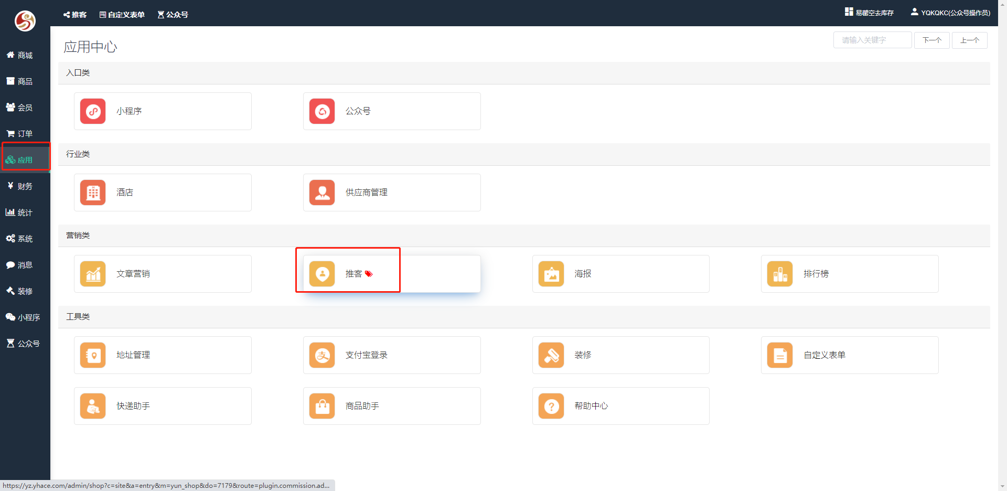Click the 帮助中心 label text
The image size is (1007, 491).
pos(591,406)
